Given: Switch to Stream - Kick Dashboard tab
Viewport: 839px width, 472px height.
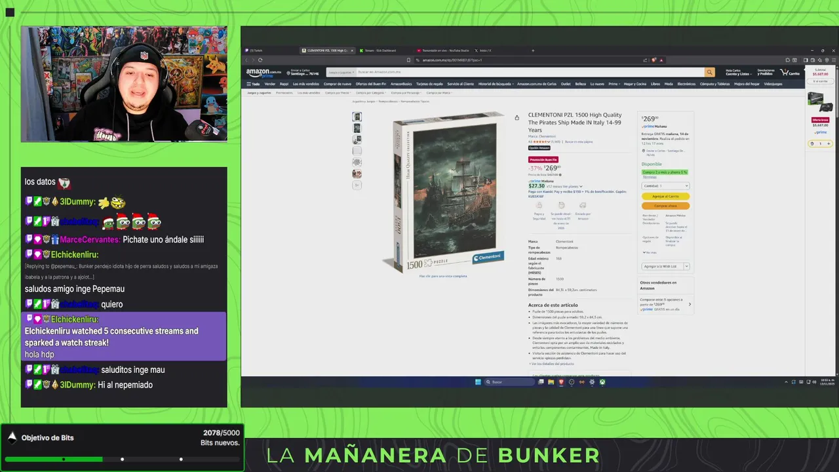Looking at the screenshot, I should point(387,50).
